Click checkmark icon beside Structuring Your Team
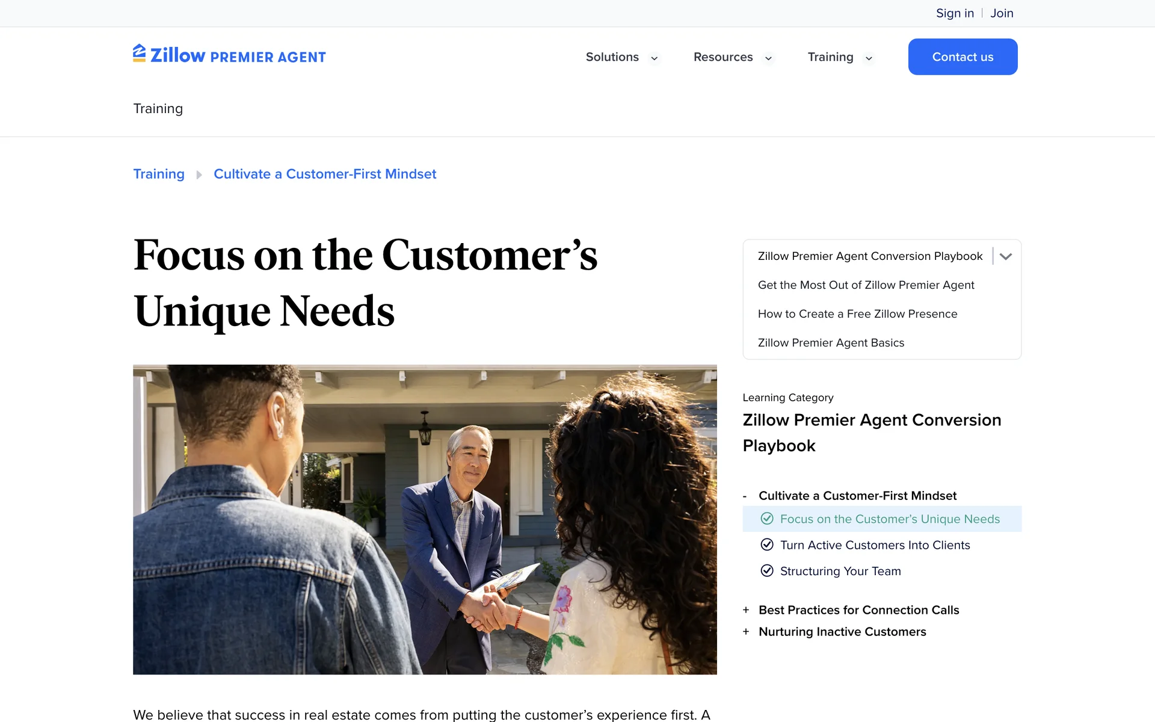The height and width of the screenshot is (722, 1155). pyautogui.click(x=767, y=570)
